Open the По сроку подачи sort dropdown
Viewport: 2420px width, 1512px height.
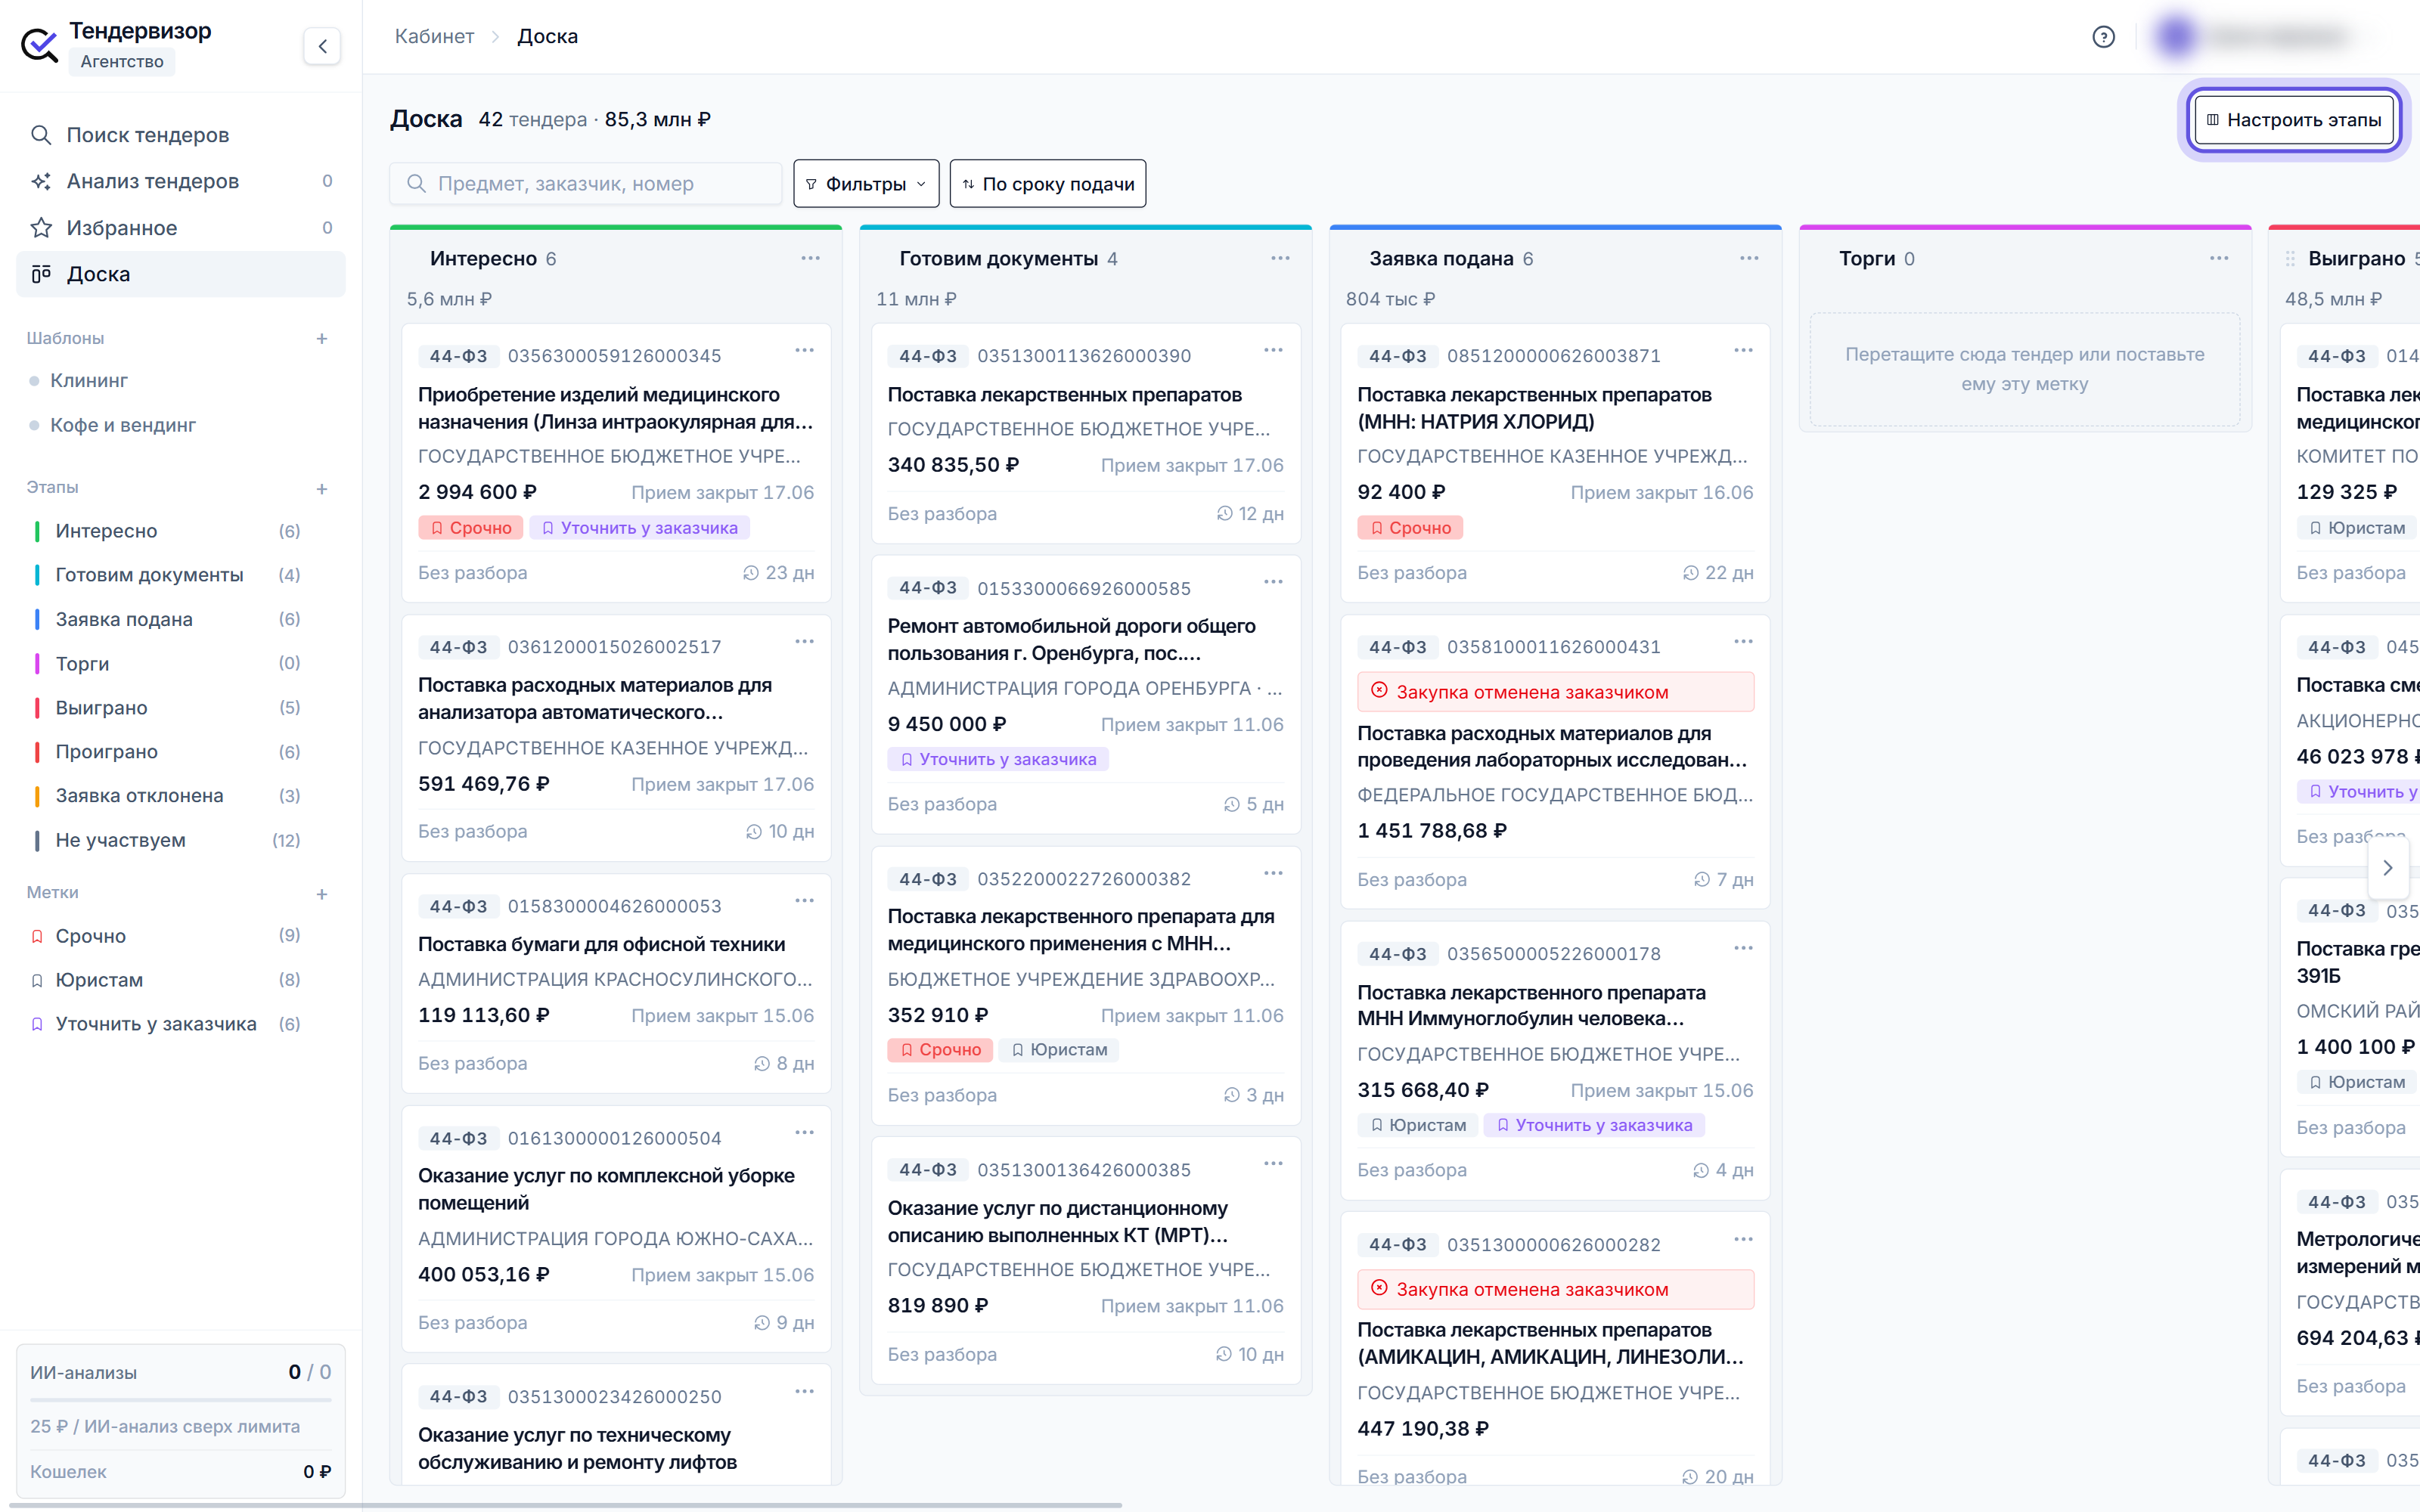(1047, 184)
